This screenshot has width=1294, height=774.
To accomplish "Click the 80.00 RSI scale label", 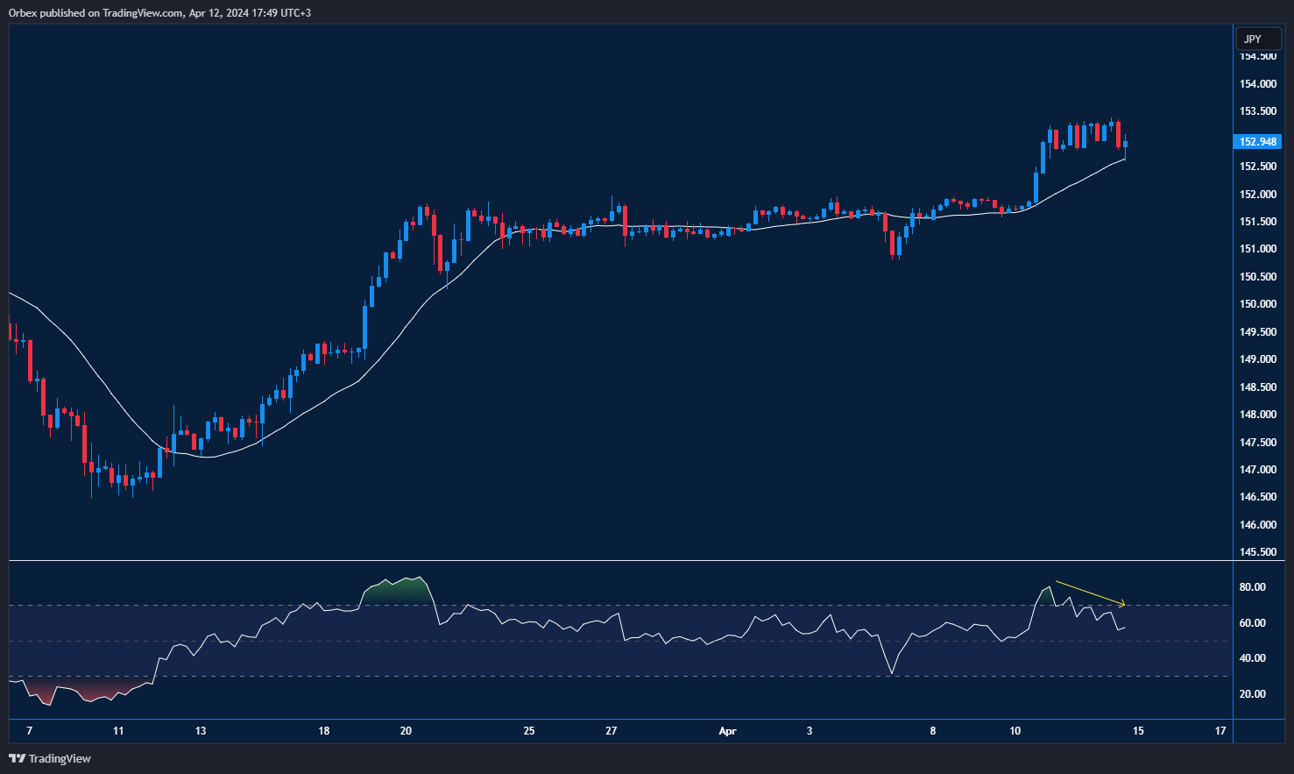I will 1252,587.
